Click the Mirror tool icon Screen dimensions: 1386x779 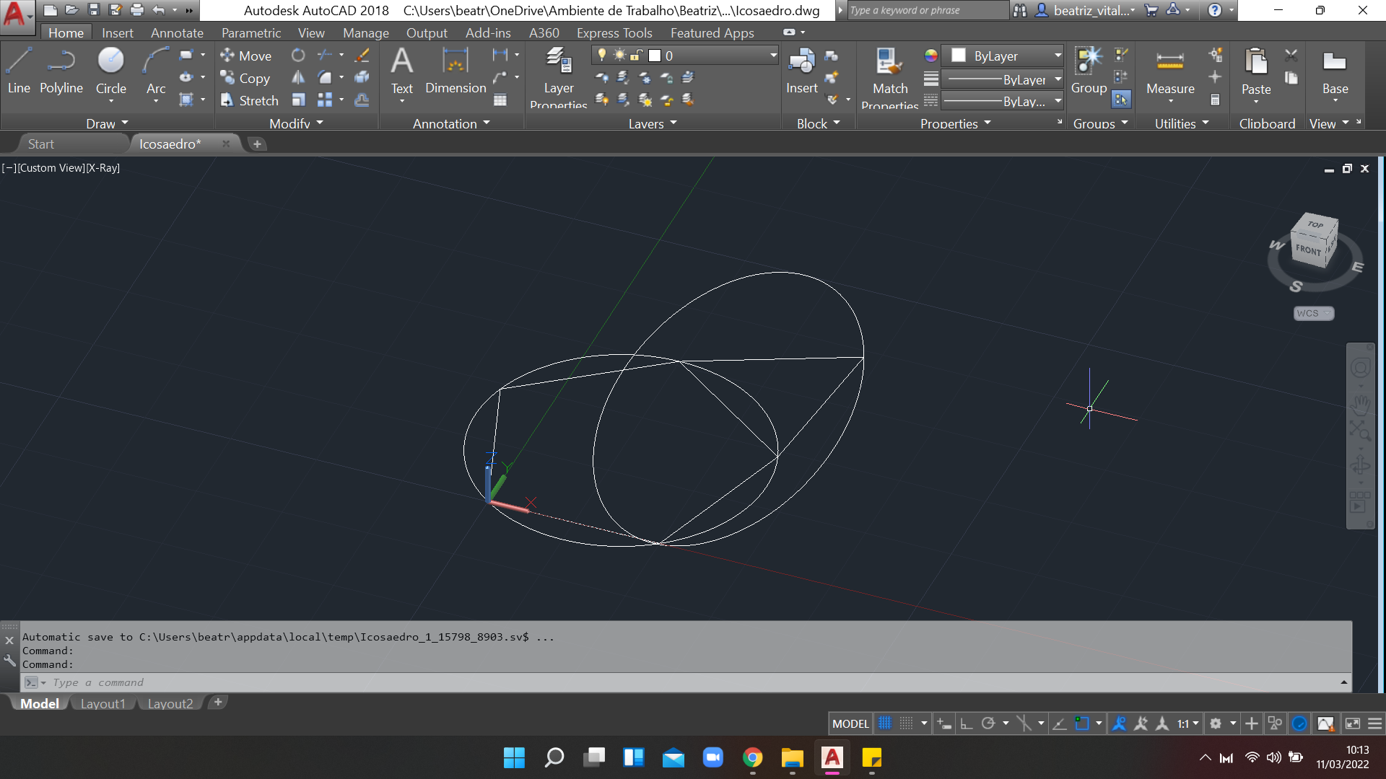coord(298,77)
